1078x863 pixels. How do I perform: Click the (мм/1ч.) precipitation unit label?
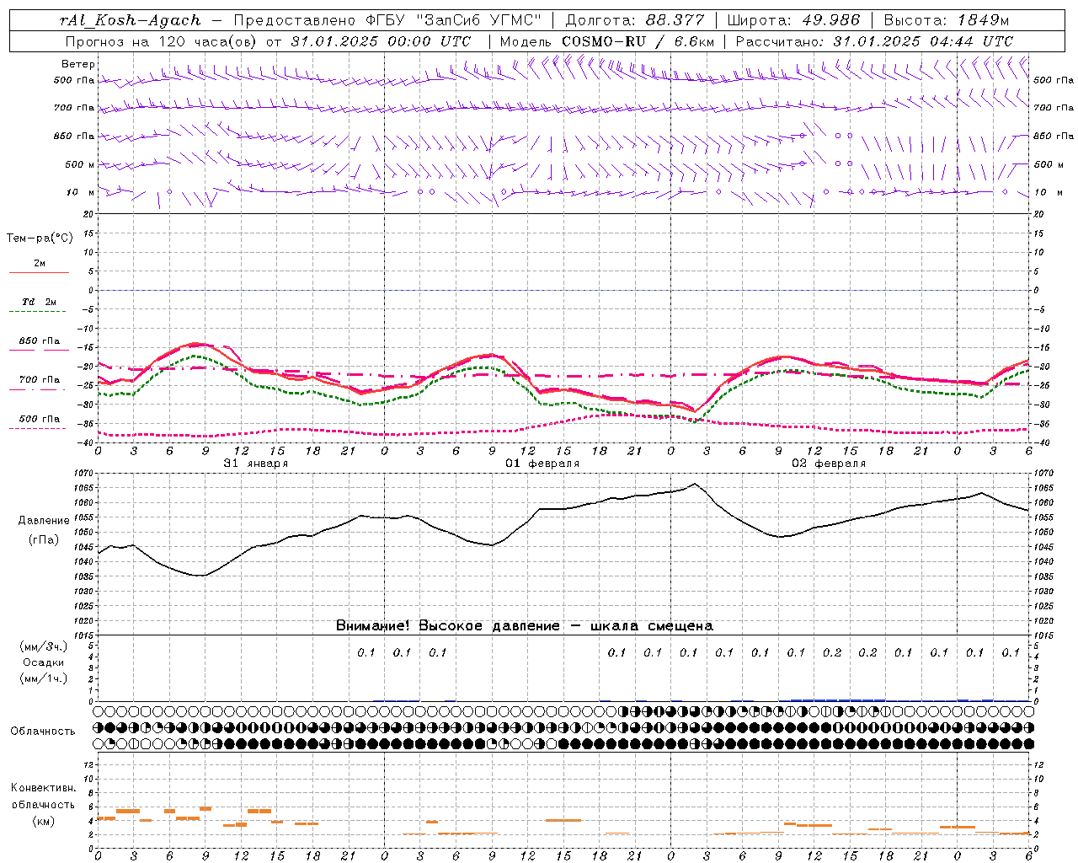click(44, 678)
